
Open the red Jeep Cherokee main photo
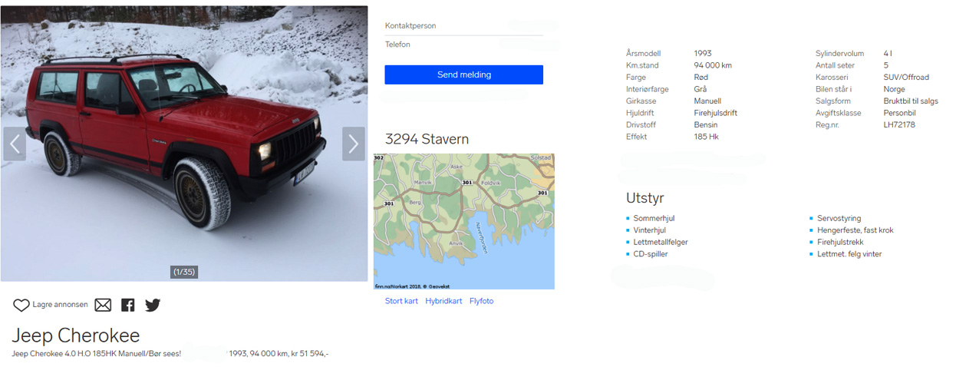coord(184,144)
